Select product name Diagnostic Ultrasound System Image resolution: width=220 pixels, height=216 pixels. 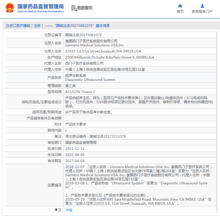[90, 80]
